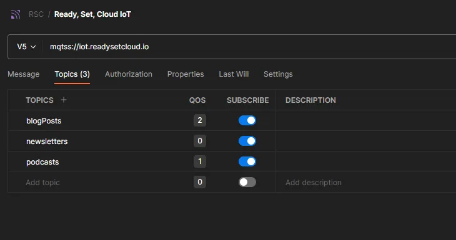This screenshot has width=456, height=240.
Task: Click the Ready, Set, Cloud IoT title
Action: (92, 14)
